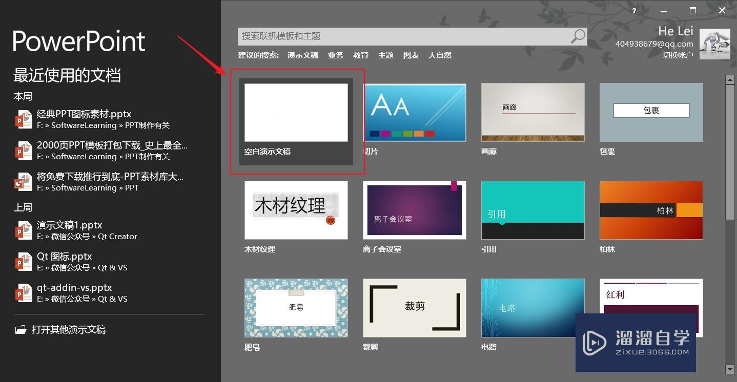Click the search magnifier icon
Image resolution: width=737 pixels, height=382 pixels.
577,36
